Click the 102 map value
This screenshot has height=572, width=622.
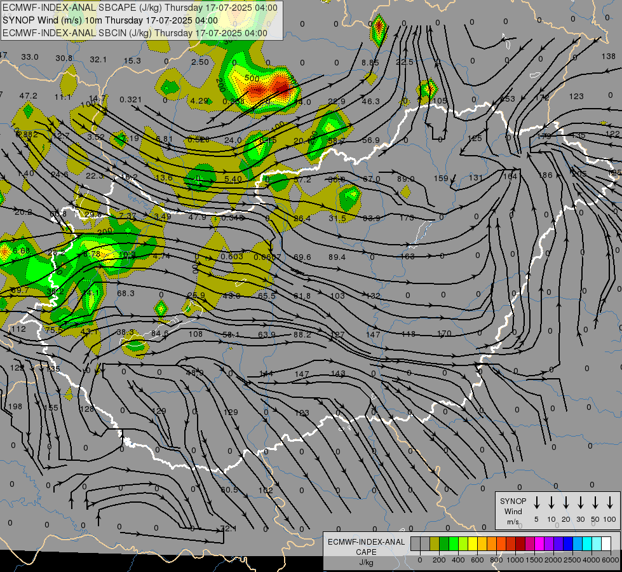tap(266, 490)
